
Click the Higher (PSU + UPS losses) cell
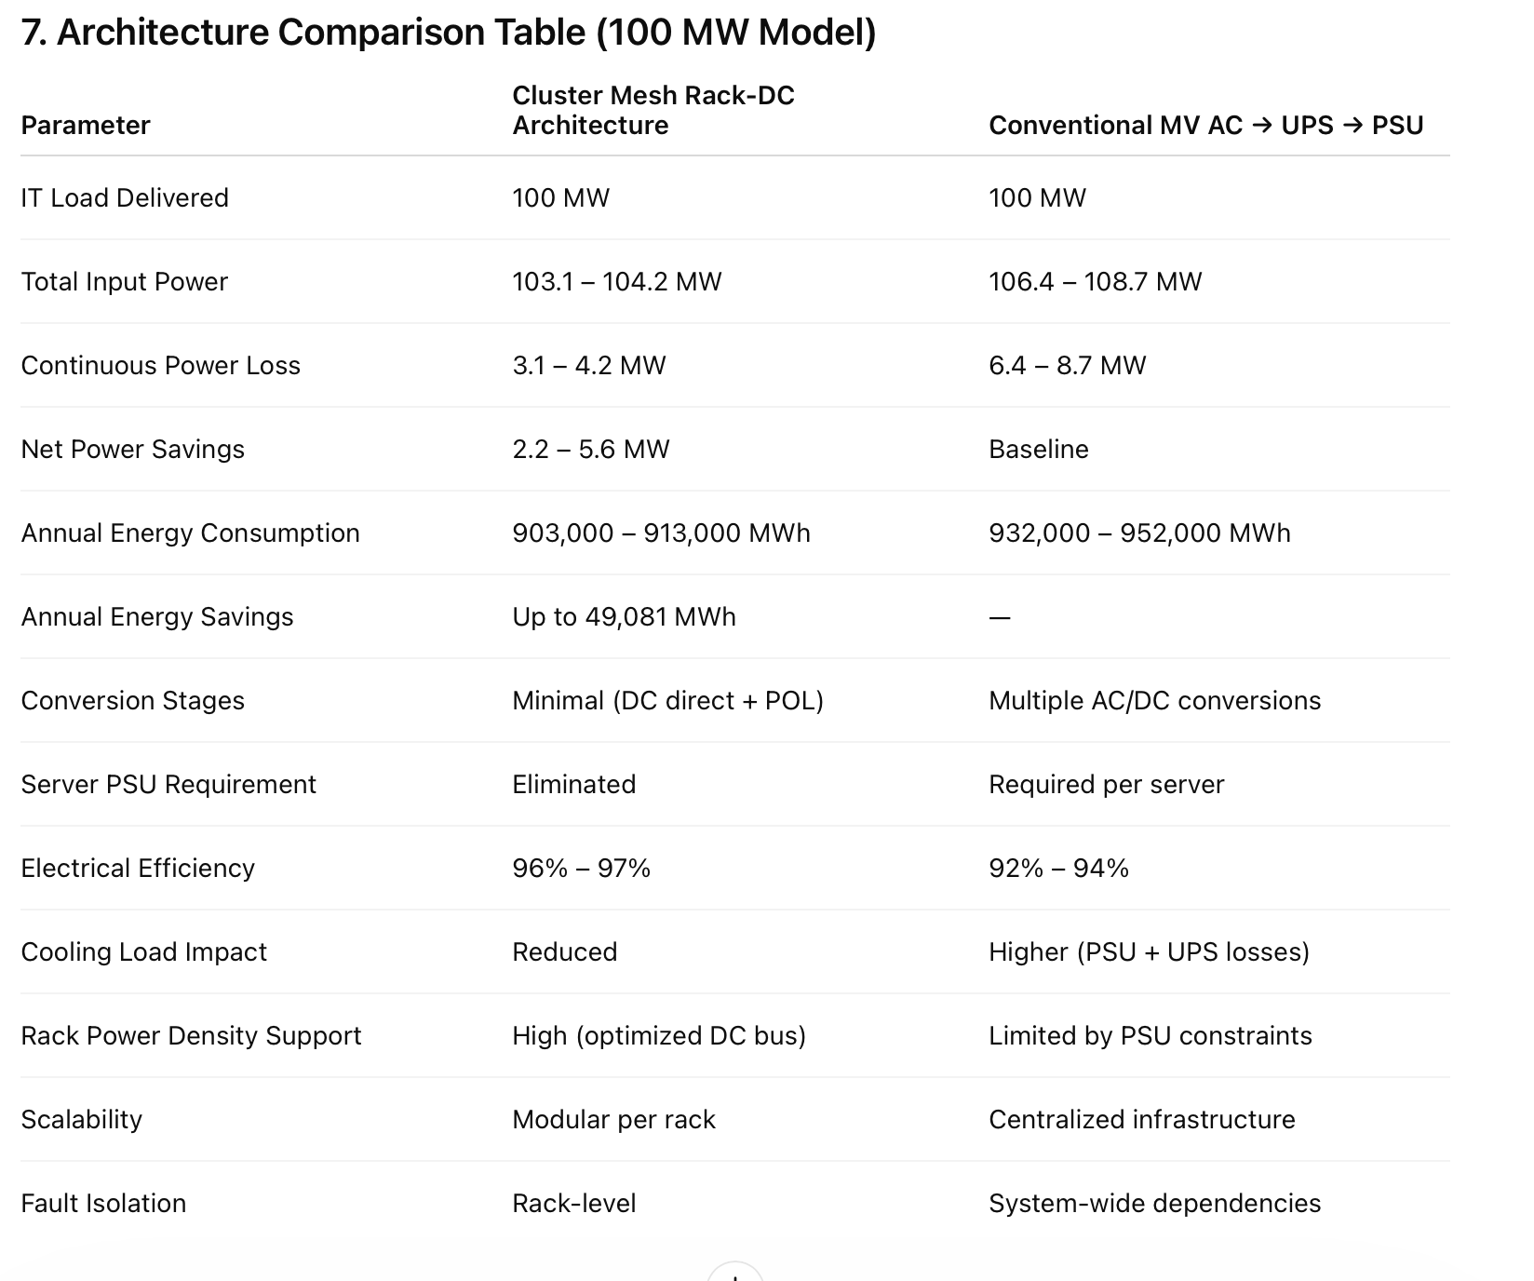pyautogui.click(x=1149, y=952)
